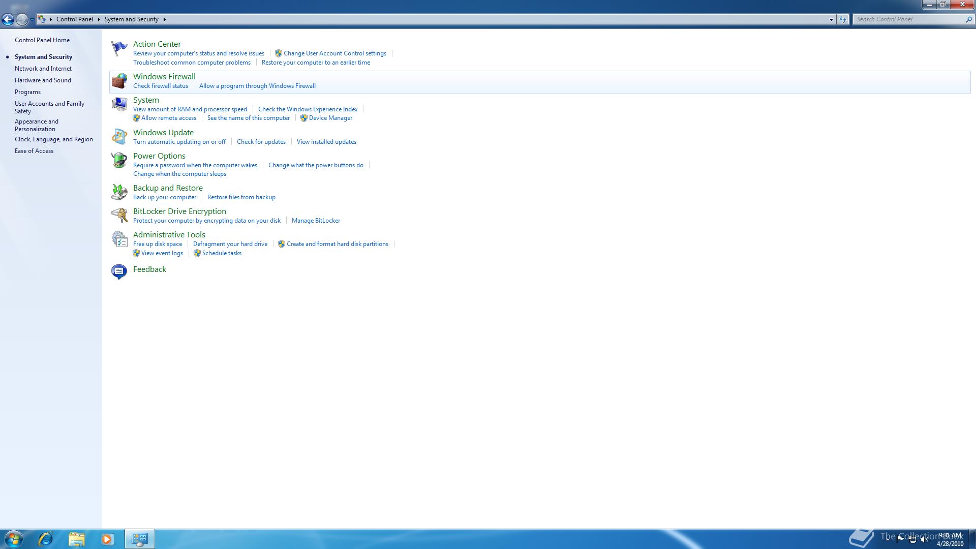
Task: Show hidden tray icons arrow
Action: pyautogui.click(x=888, y=539)
